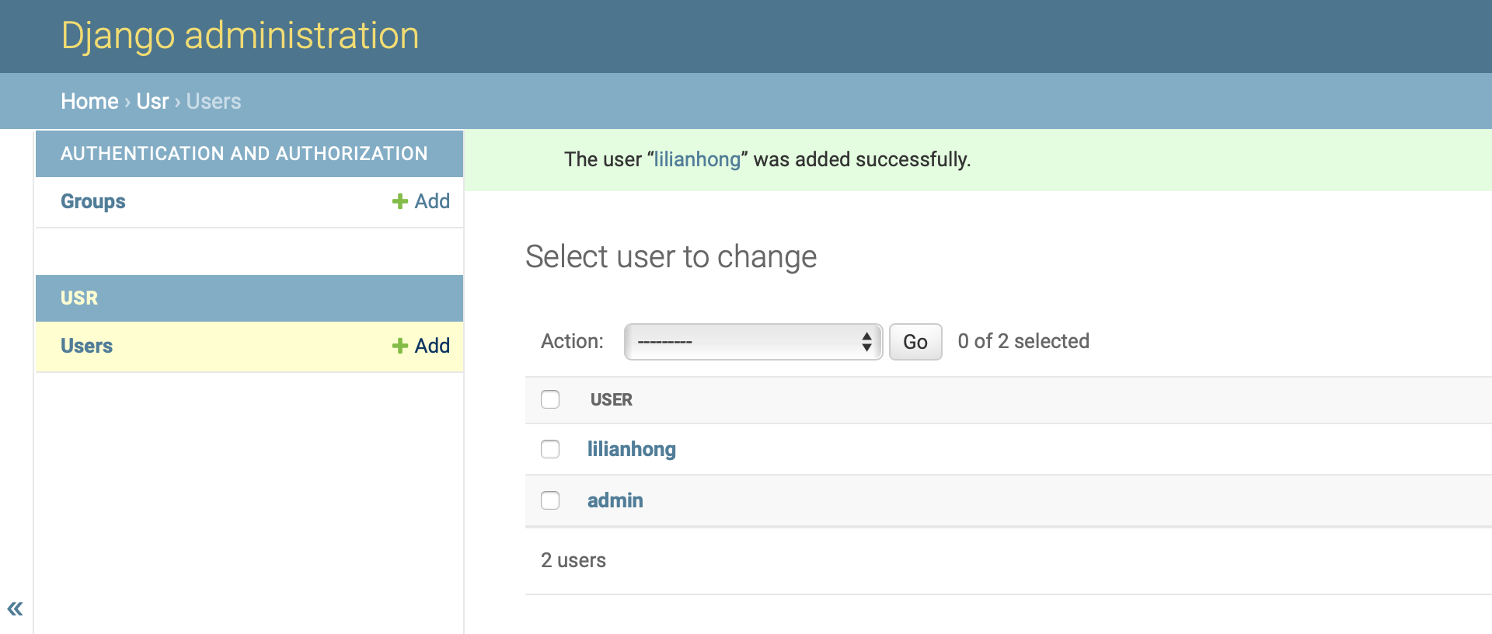Open the admin user record

coord(615,500)
